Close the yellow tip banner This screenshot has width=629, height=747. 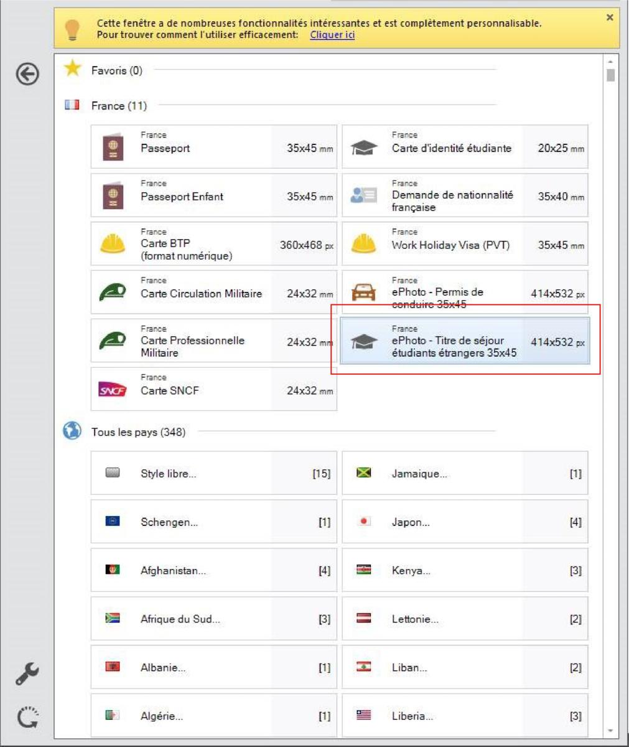[x=610, y=17]
